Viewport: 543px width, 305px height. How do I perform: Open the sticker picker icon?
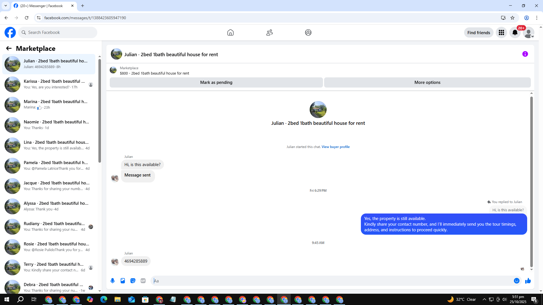tap(133, 281)
